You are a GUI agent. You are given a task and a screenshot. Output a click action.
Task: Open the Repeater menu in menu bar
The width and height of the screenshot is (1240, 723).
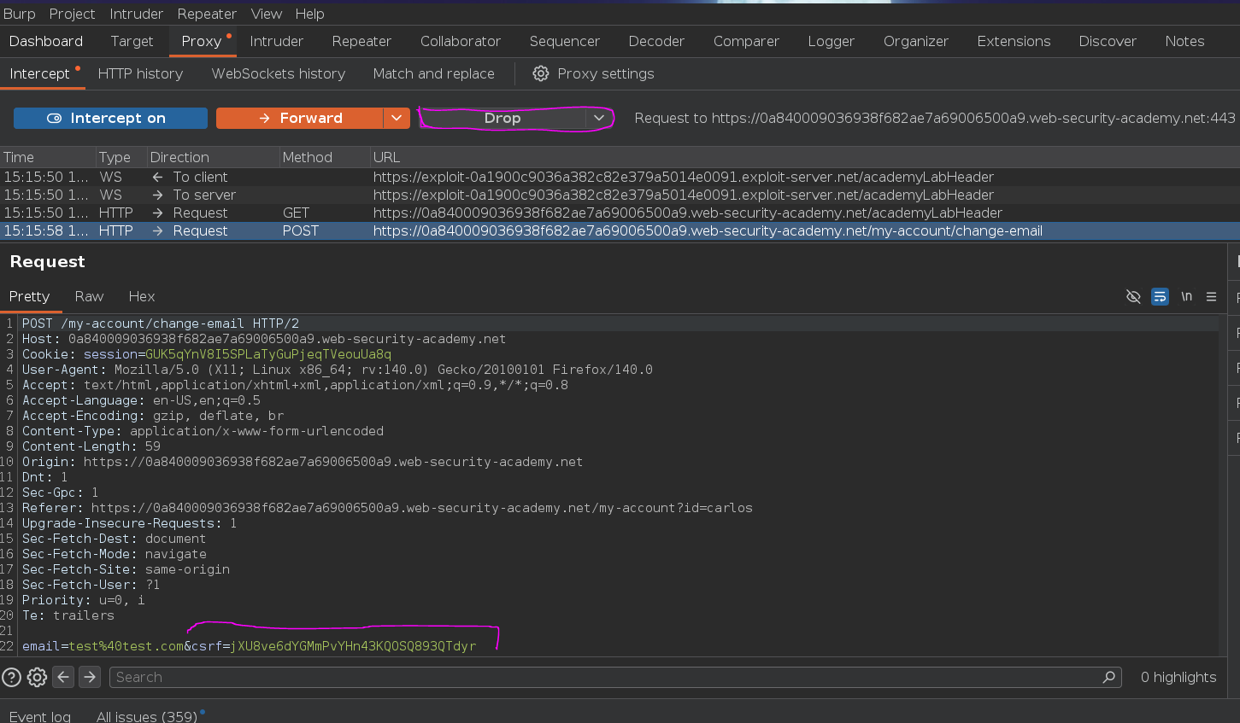coord(207,14)
